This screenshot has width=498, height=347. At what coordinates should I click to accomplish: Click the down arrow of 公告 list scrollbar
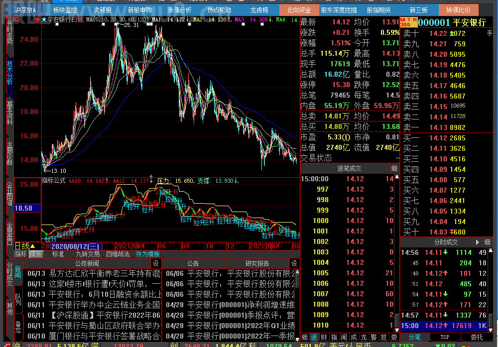(297, 339)
